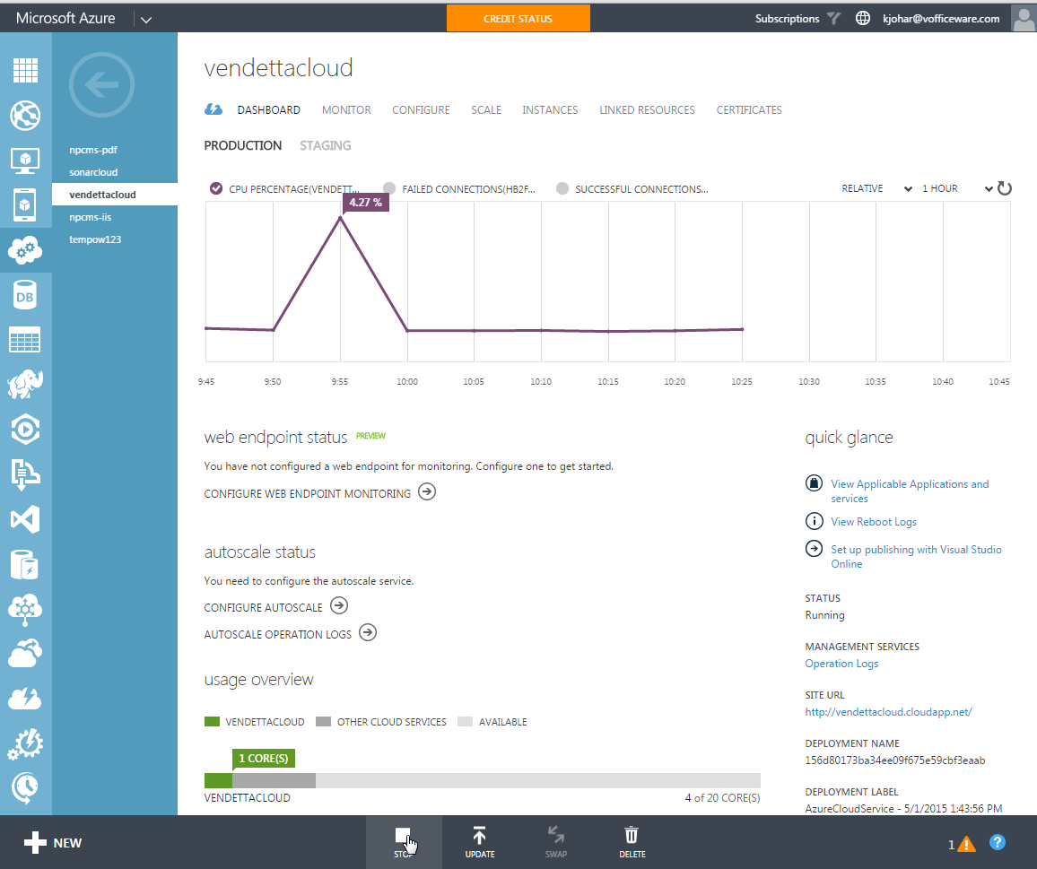Toggle the CPU Percentage metric checkbox
Viewport: 1037px width, 869px height.
pos(216,188)
